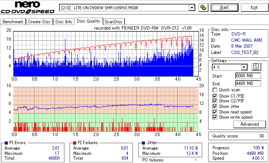Click label value CDS_TEST_B2

pos(245,52)
